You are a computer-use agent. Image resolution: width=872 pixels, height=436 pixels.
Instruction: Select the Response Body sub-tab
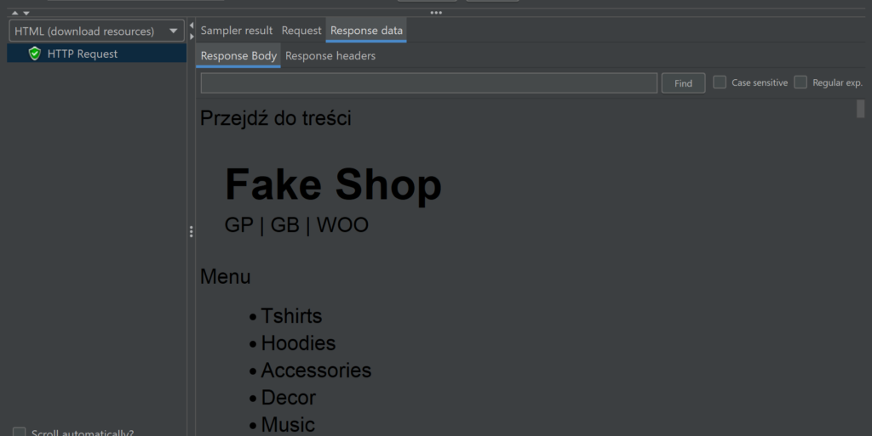click(238, 56)
